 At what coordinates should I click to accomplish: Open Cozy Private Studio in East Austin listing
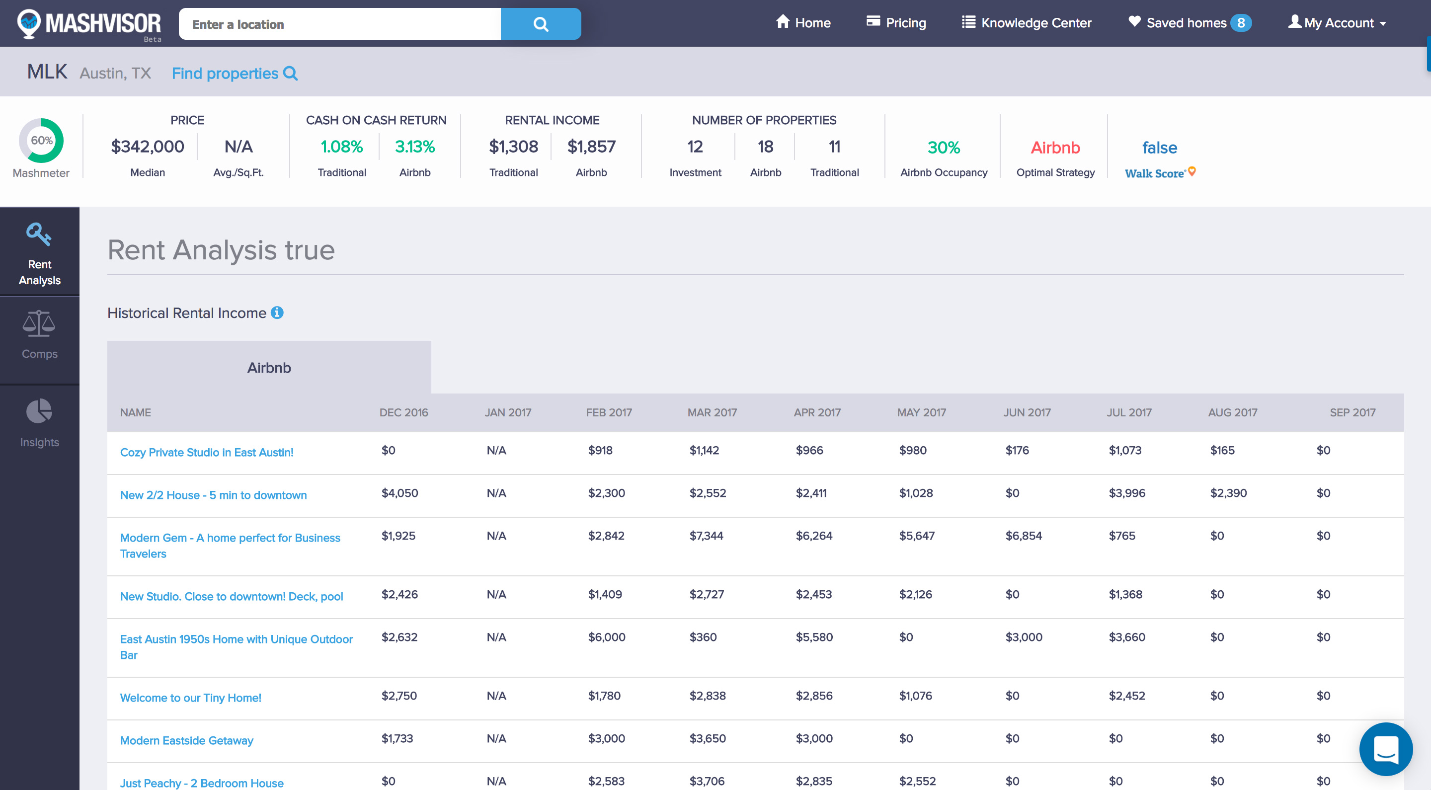click(207, 452)
